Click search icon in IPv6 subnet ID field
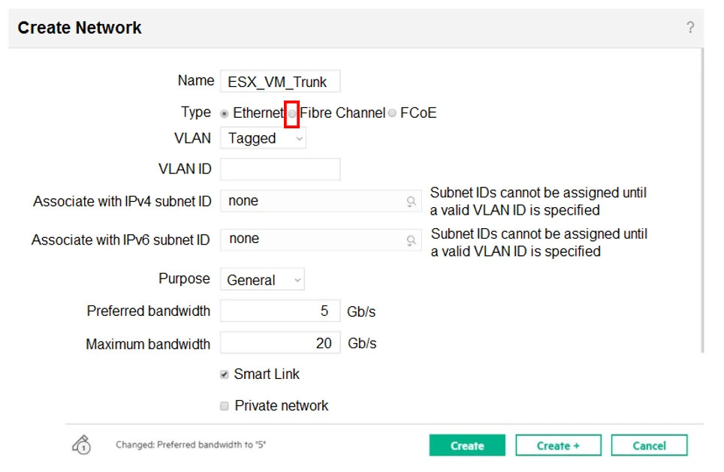The height and width of the screenshot is (472, 724). point(411,240)
